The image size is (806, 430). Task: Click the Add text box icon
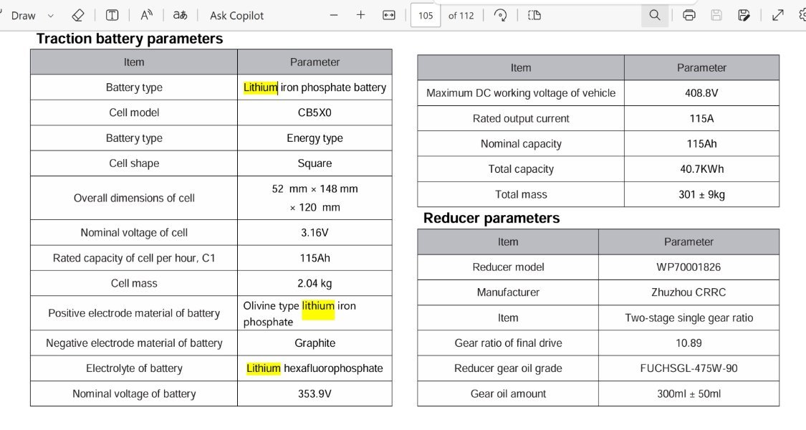point(112,16)
